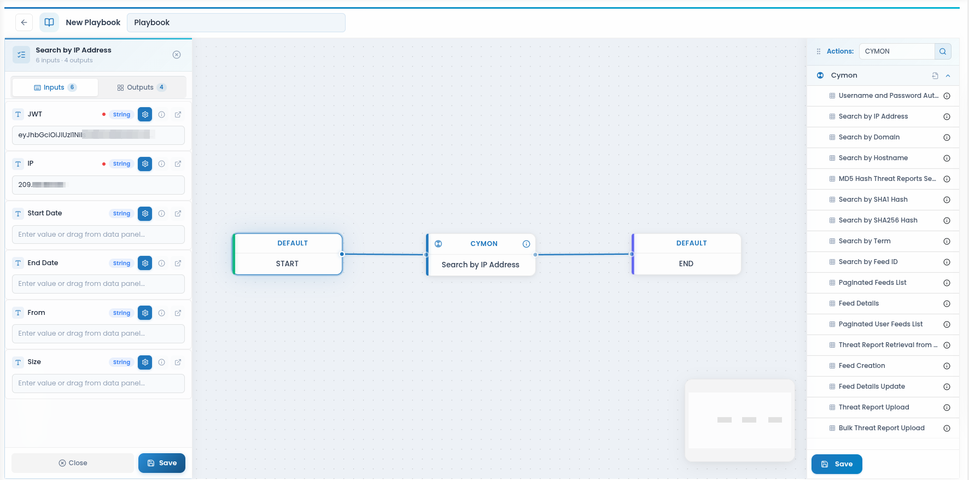Open the IP field external link icon

(x=178, y=164)
